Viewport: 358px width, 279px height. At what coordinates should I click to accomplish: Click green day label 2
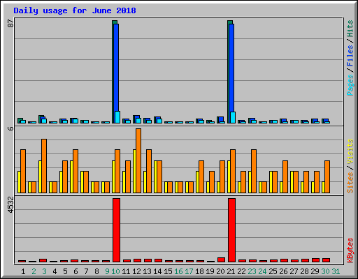click(34, 271)
